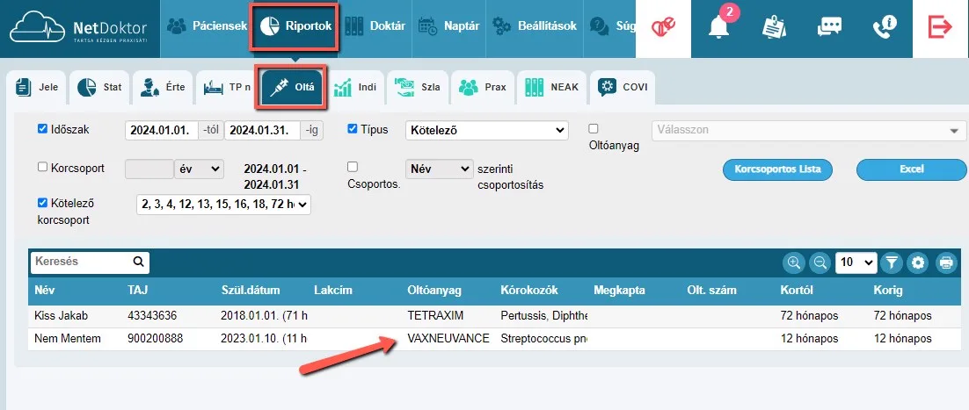The height and width of the screenshot is (410, 969).
Task: Open the Doktár menu
Action: (375, 26)
